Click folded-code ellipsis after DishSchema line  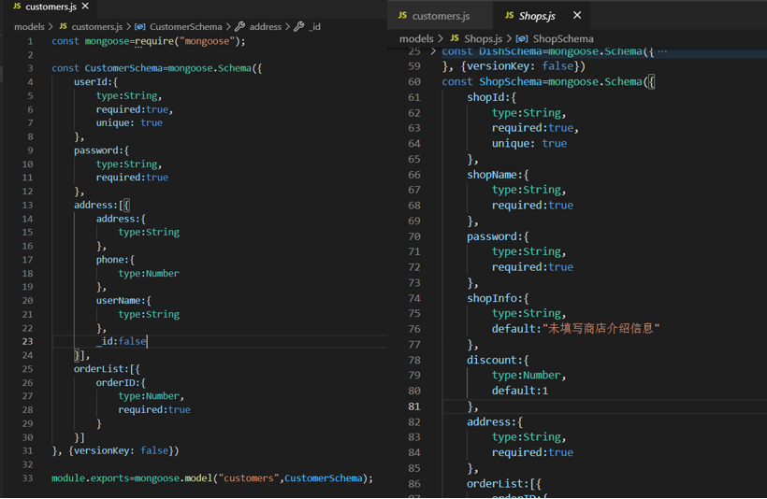tap(662, 51)
